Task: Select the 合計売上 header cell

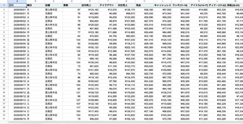Action: 126,5
